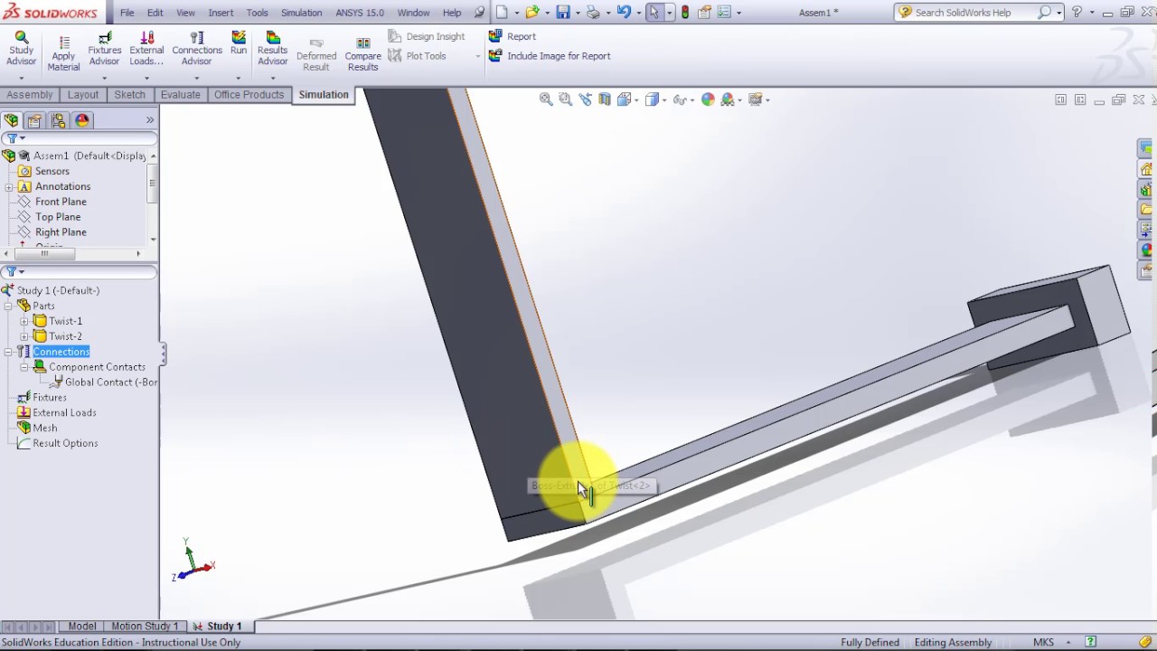The height and width of the screenshot is (651, 1157).
Task: Expand the Annotations tree node
Action: 9,186
